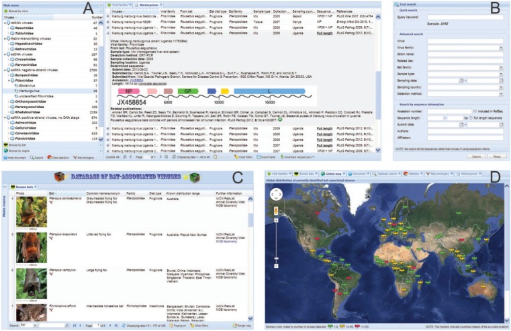The width and height of the screenshot is (511, 331).
Task: Tick the 'included in RefSeq' checkbox
Action: [475, 111]
